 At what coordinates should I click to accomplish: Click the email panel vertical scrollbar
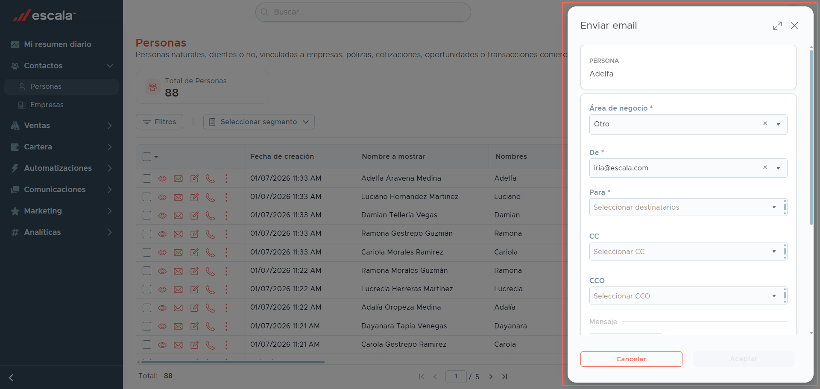(811, 137)
